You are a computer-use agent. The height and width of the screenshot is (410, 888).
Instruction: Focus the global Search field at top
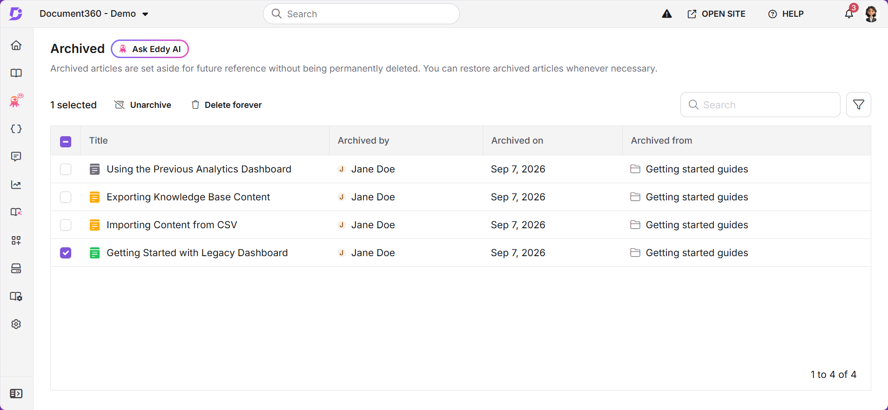361,14
